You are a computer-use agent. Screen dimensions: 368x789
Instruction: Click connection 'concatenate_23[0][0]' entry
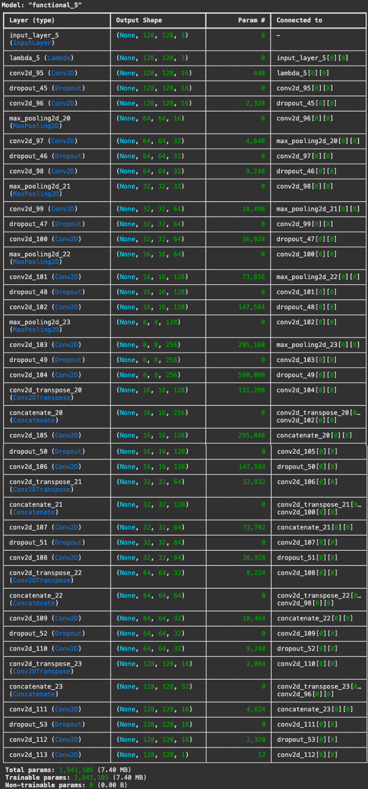(x=316, y=710)
